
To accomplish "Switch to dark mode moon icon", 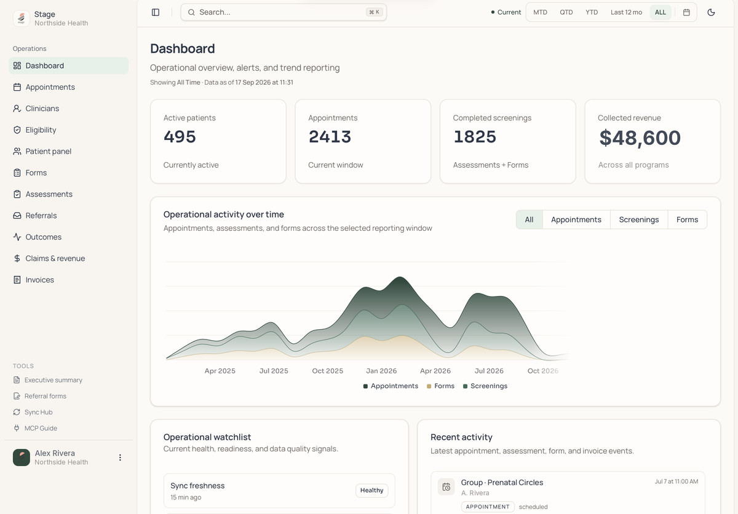I will tap(711, 12).
